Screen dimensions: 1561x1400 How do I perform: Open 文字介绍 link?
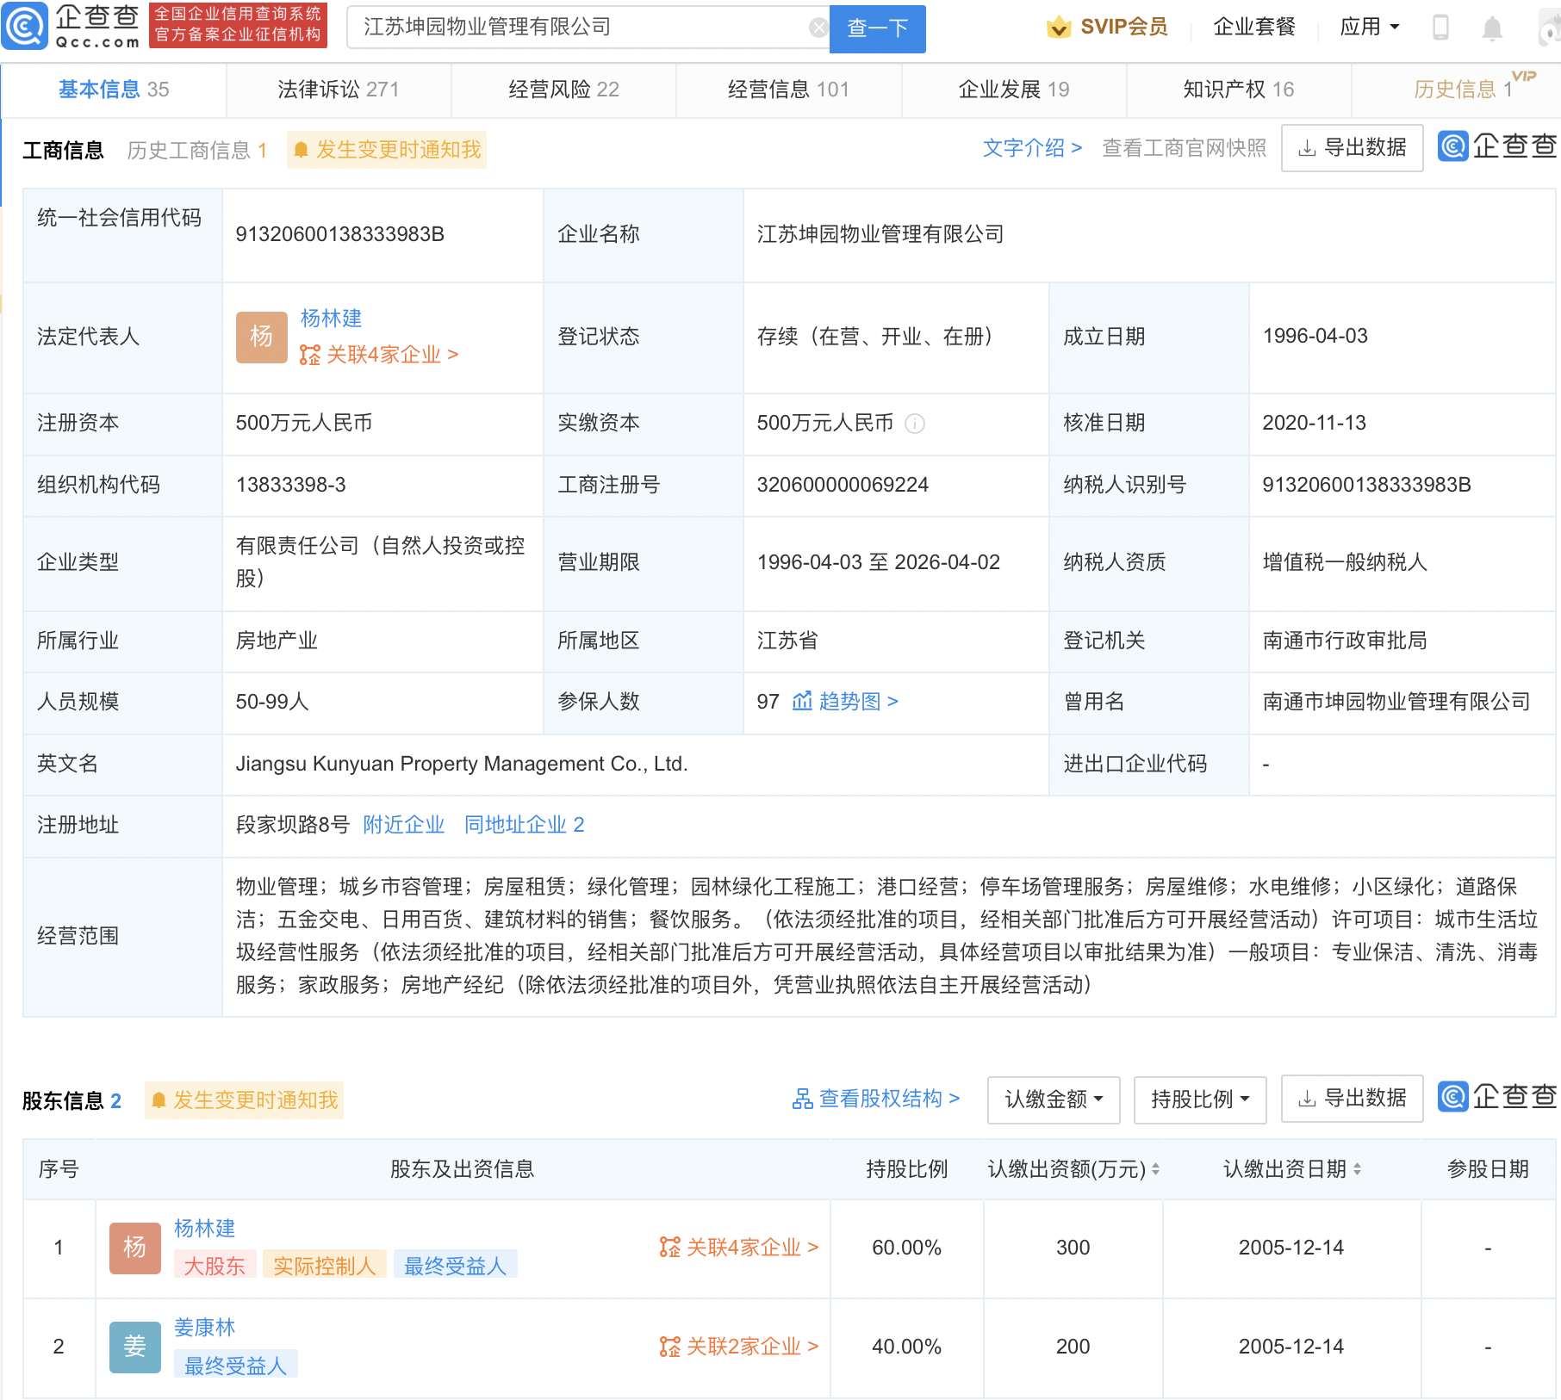coord(1032,148)
